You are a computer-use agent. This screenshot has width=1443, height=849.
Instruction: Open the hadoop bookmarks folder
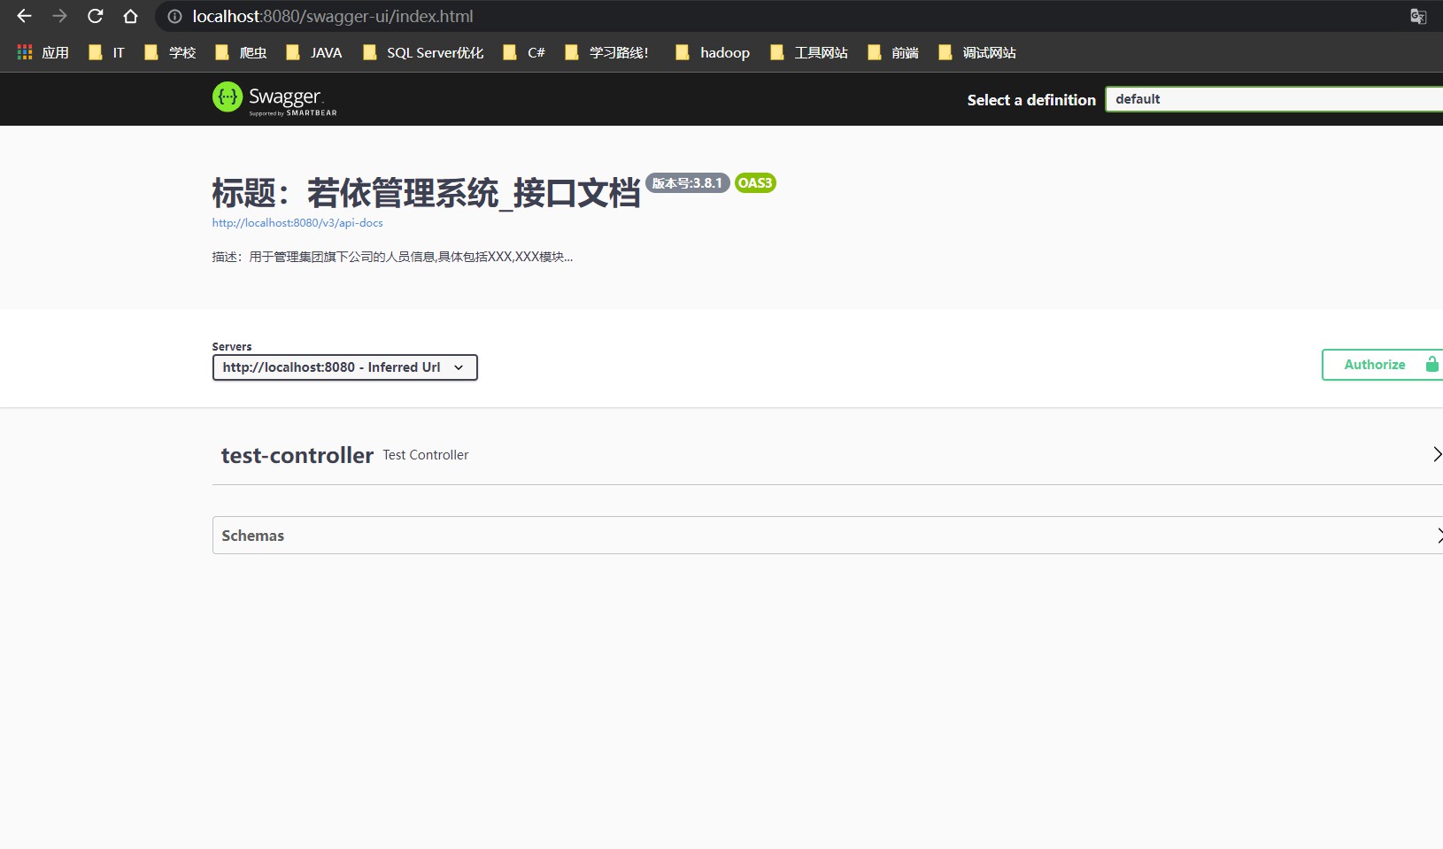tap(723, 52)
